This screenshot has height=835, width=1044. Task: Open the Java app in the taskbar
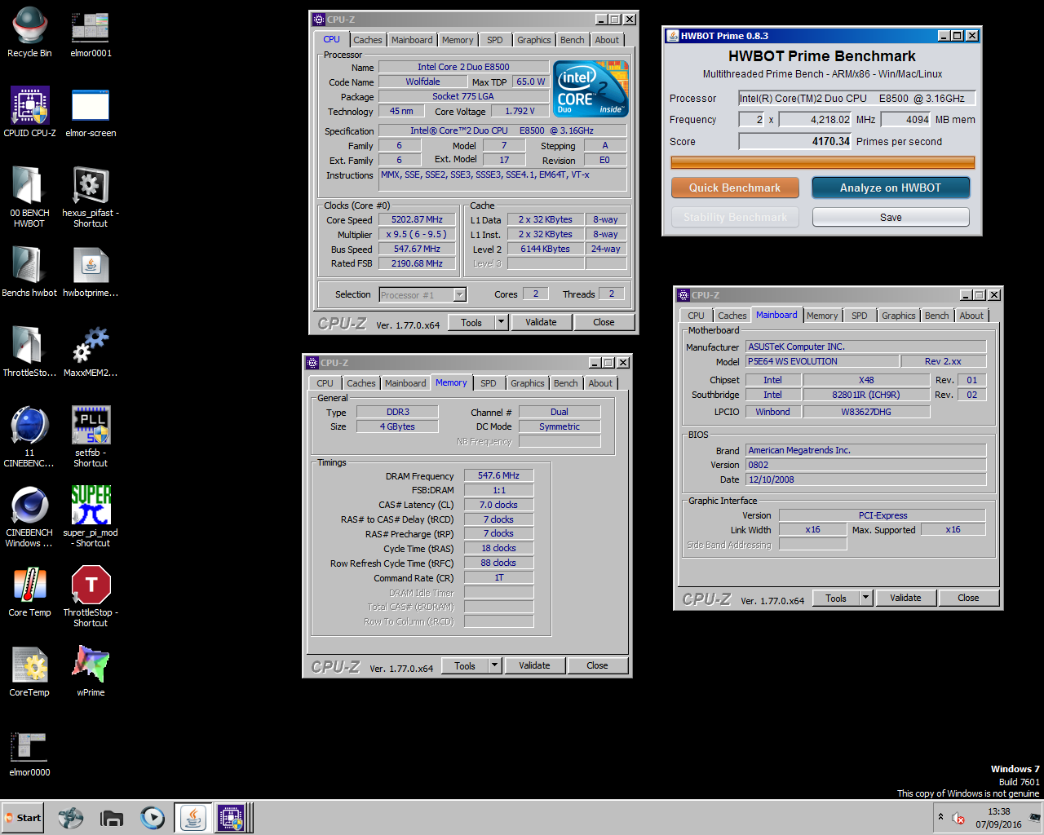click(x=193, y=818)
